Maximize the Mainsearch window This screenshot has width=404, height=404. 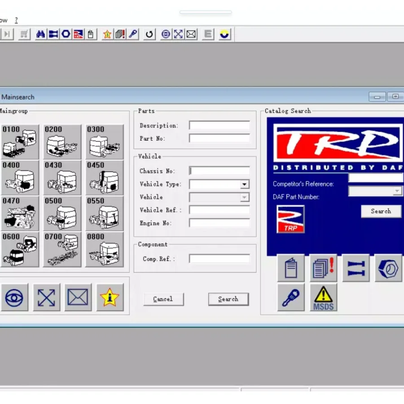(x=395, y=97)
